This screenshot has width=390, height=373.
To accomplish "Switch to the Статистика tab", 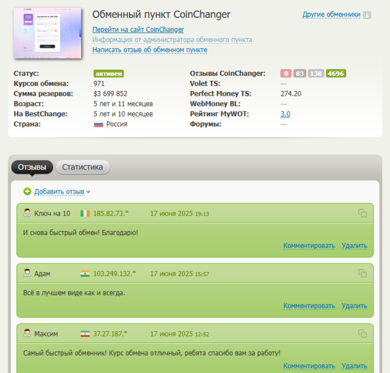I will coord(83,167).
